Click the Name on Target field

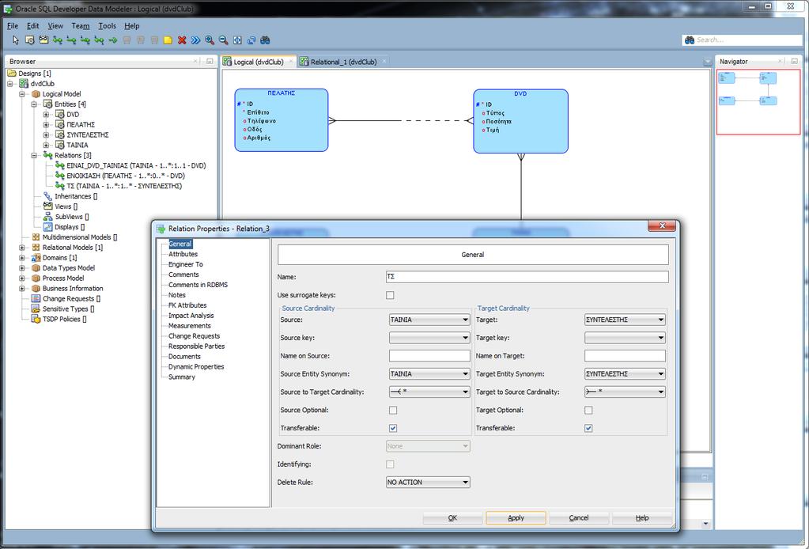tap(625, 356)
